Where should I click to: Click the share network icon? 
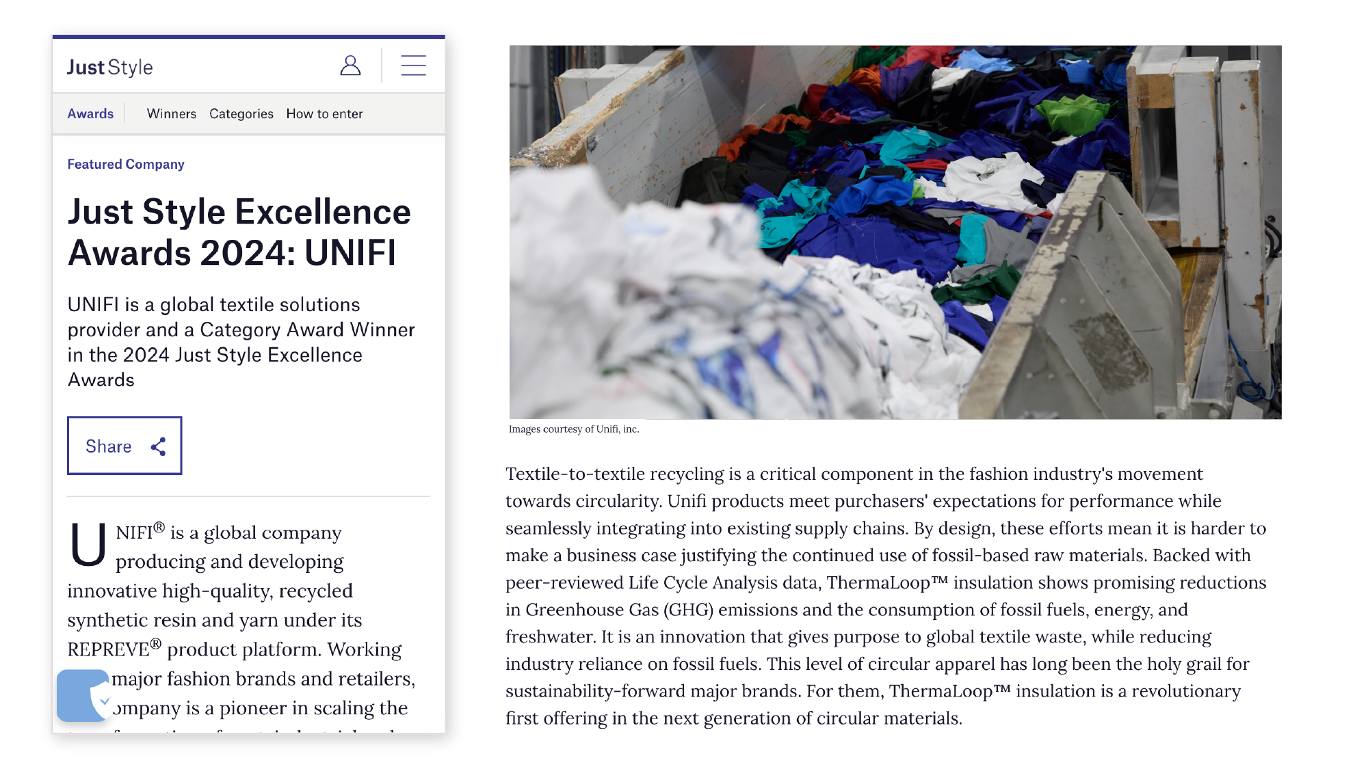coord(159,446)
